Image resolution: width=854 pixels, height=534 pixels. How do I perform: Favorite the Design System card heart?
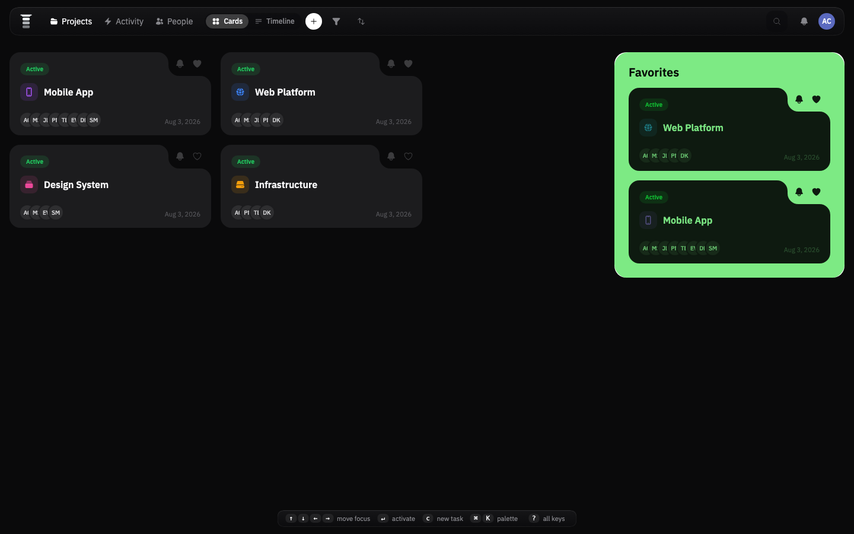[x=197, y=156]
